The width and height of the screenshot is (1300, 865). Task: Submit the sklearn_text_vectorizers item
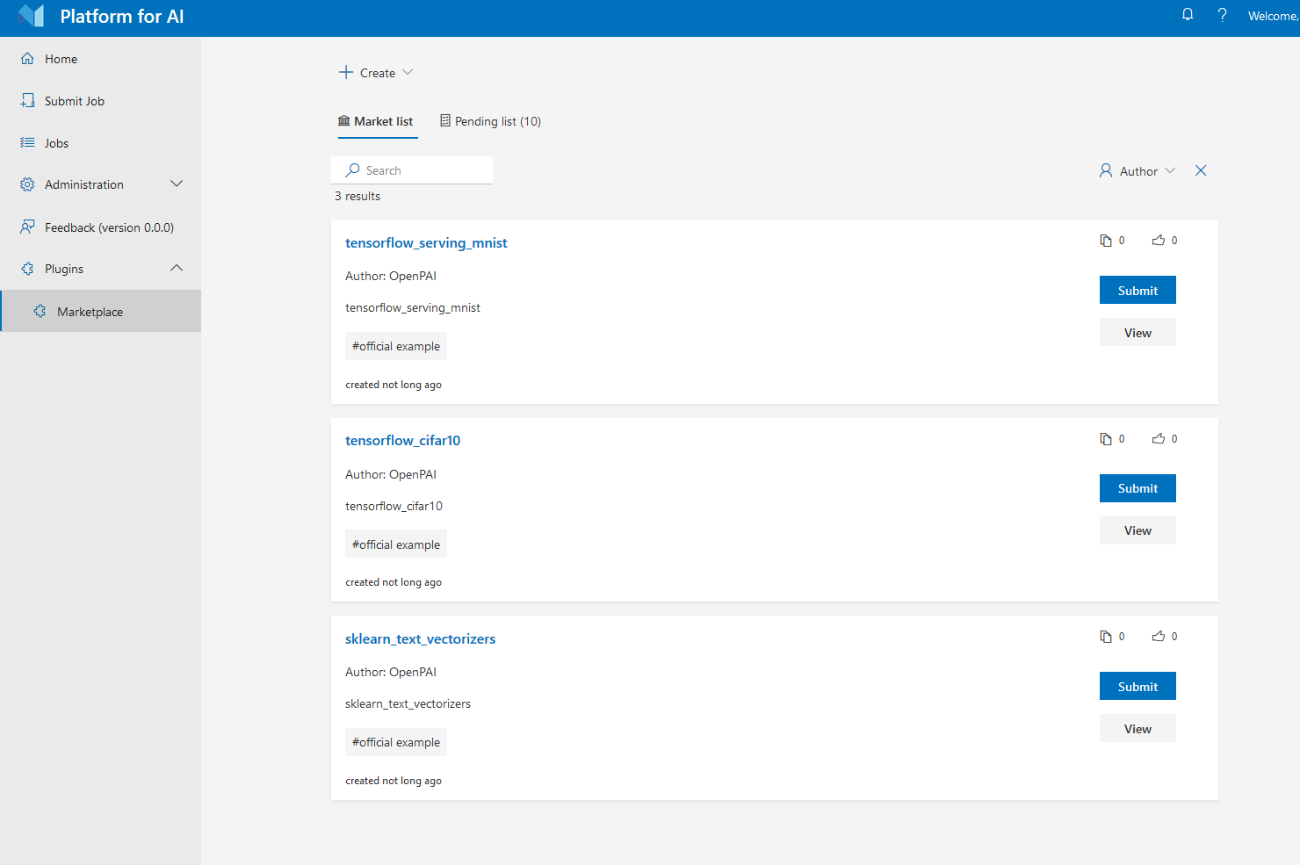pyautogui.click(x=1137, y=686)
